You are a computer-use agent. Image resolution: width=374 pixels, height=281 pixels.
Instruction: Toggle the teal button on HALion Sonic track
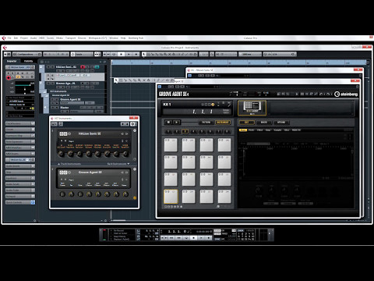tap(97, 67)
